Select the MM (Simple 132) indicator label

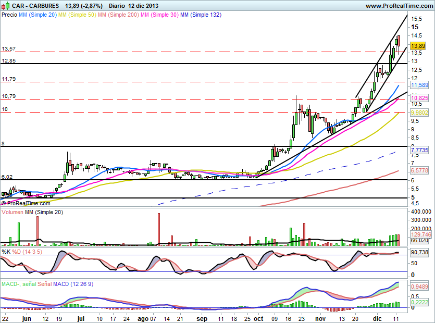click(200, 15)
